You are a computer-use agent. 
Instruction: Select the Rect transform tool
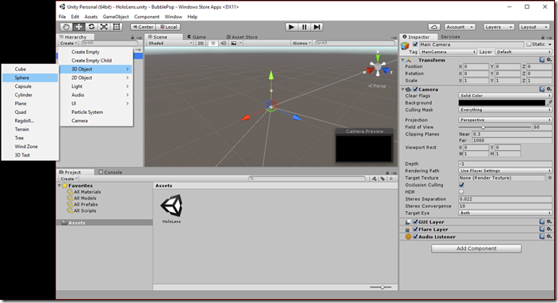117,27
